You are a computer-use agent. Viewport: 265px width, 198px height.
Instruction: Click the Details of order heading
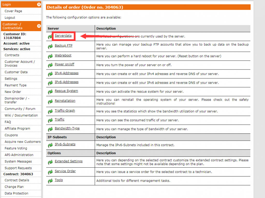pos(85,7)
